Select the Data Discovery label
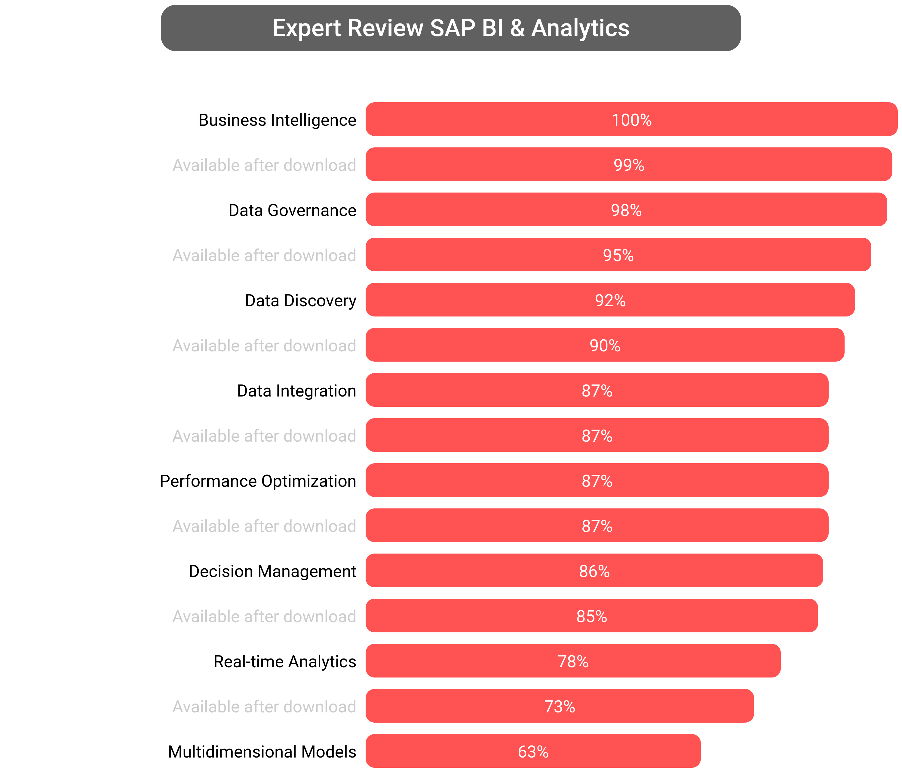Screen dimensions: 902x784 pos(300,300)
